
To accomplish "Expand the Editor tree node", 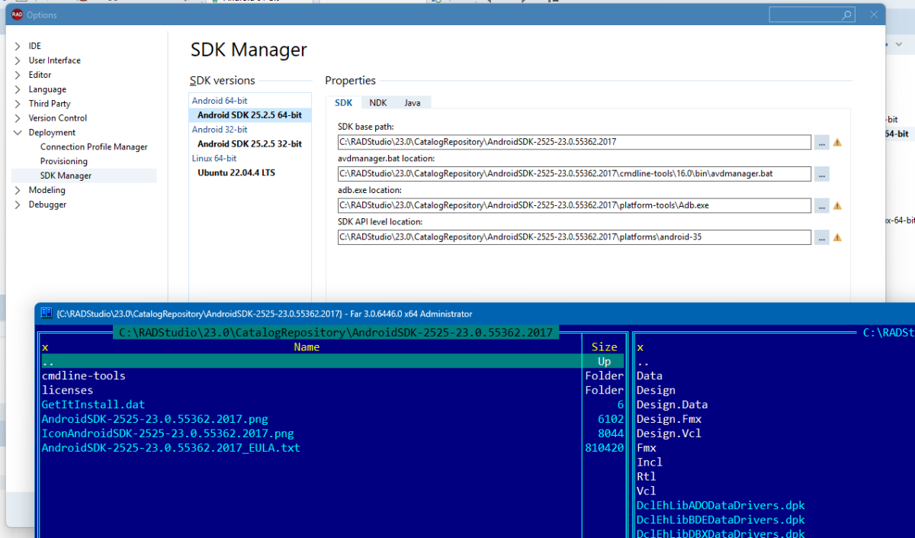I will point(18,75).
